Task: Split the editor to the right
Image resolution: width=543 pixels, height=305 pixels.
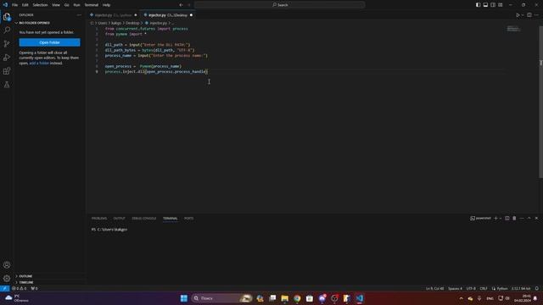Action: 529,15
